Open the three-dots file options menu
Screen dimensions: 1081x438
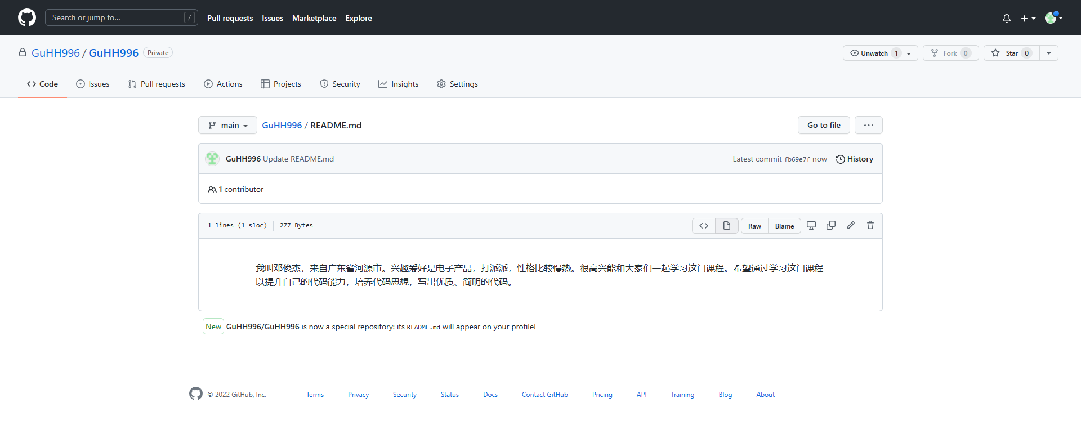[x=869, y=125]
